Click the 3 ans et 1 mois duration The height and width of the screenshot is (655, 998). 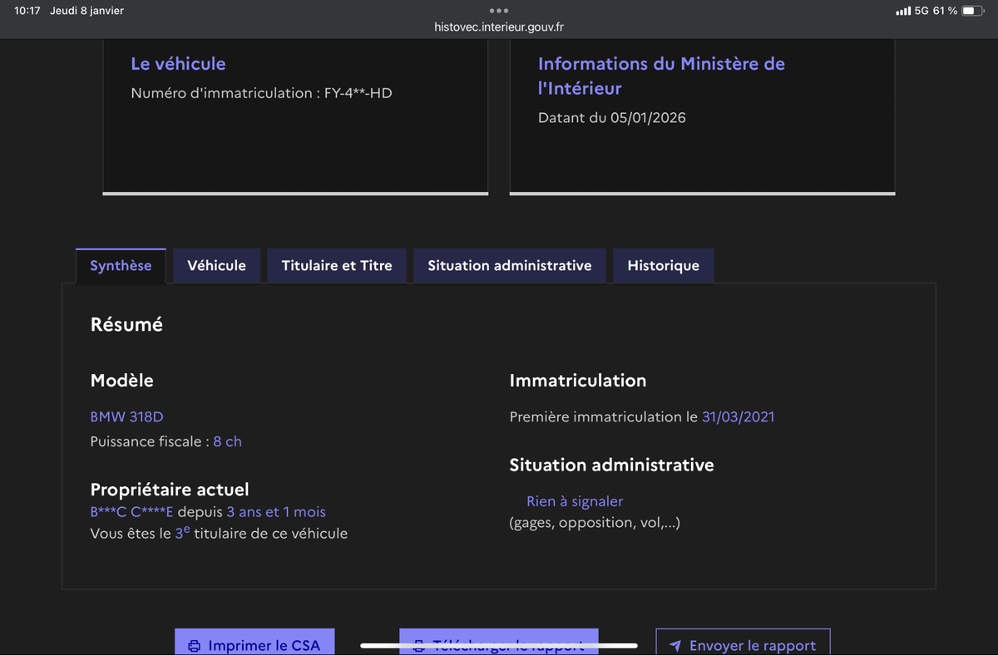pos(276,512)
